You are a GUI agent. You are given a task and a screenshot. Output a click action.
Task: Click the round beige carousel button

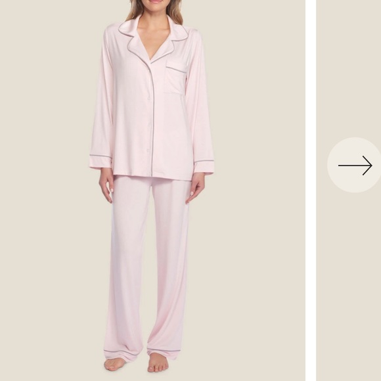coord(354,166)
